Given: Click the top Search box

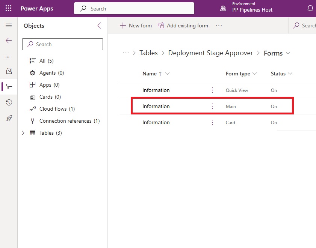Looking at the screenshot, I should click(134, 9).
